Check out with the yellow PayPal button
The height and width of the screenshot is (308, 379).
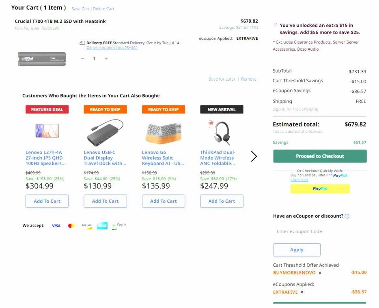(x=320, y=189)
